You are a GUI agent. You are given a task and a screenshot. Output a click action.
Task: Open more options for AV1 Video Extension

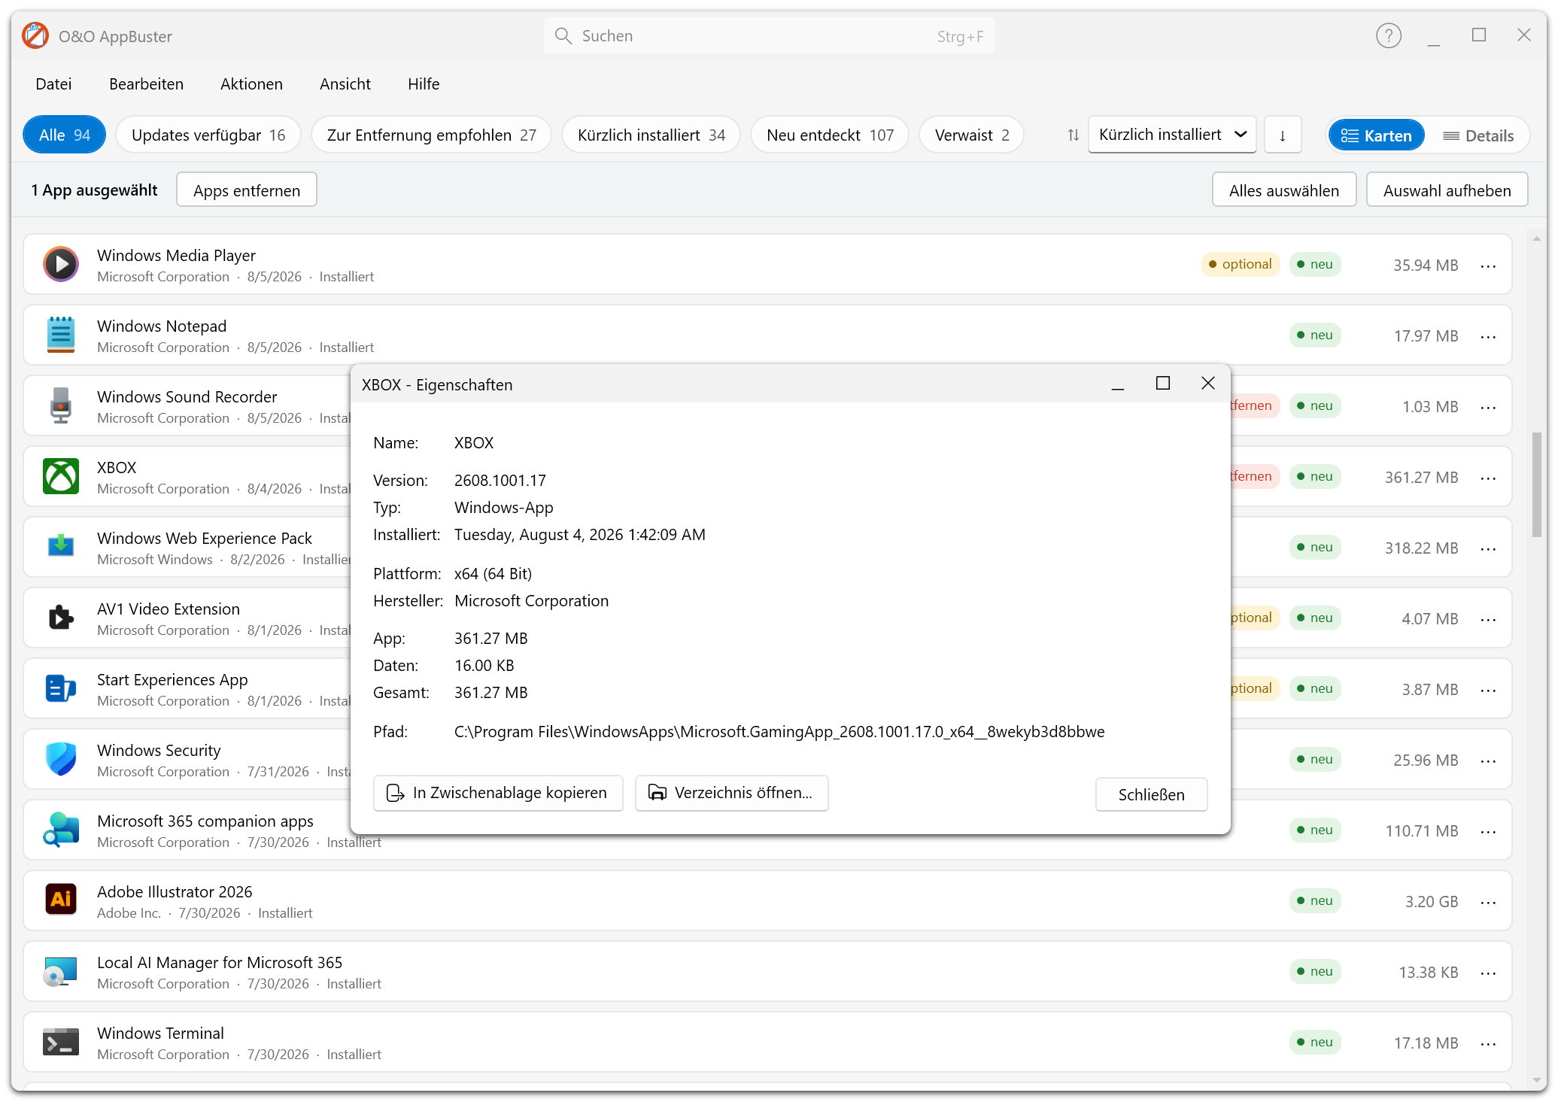pos(1488,619)
